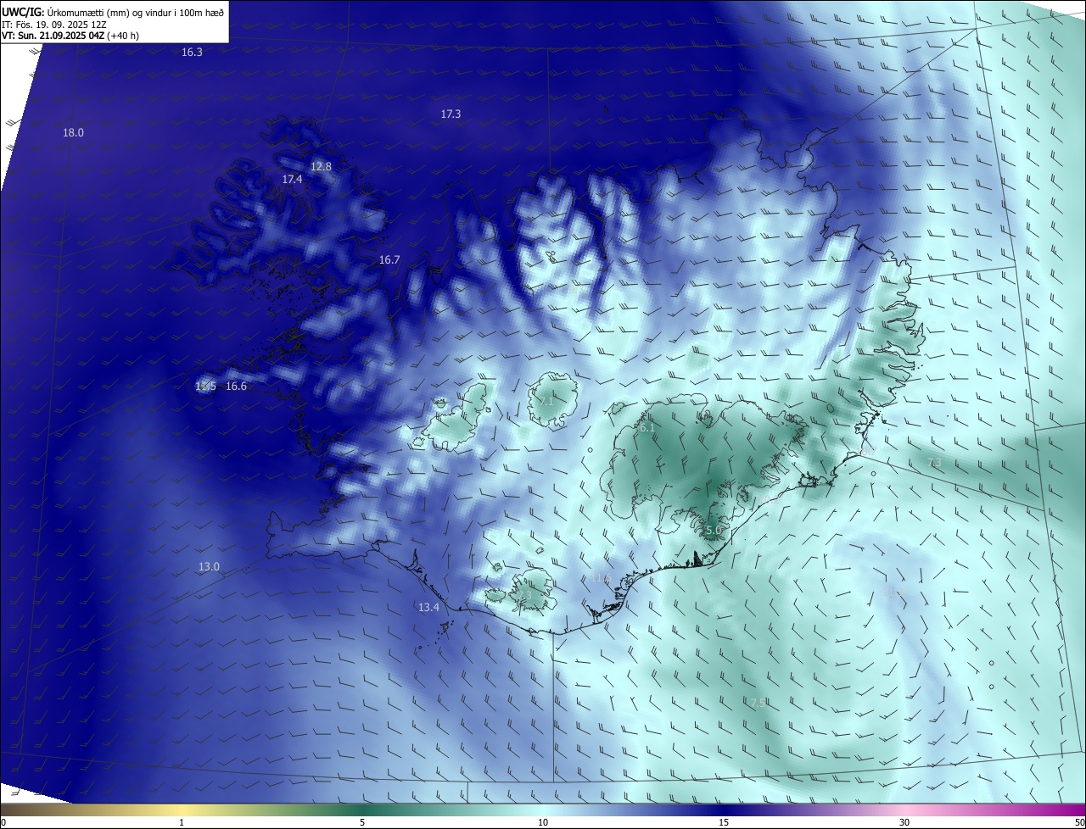Click the 17.3 value on the map

[451, 114]
